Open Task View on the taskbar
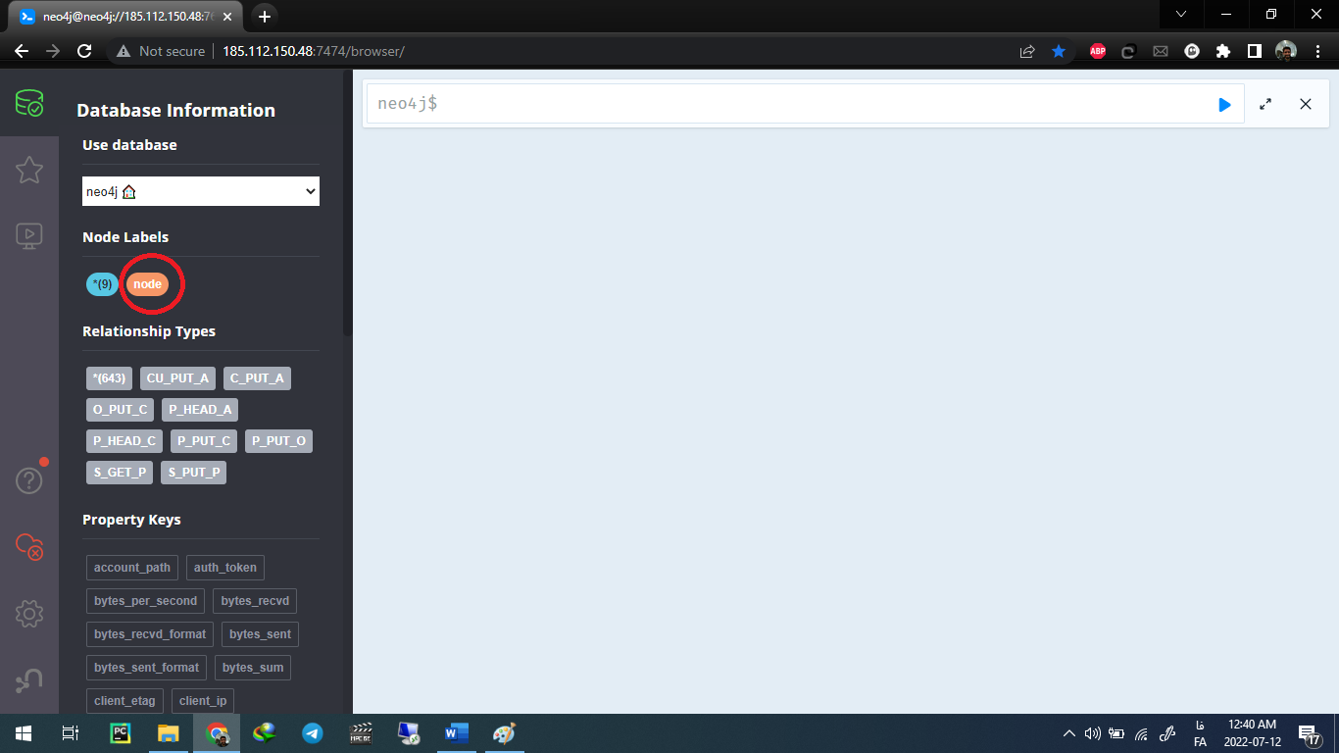1339x753 pixels. pyautogui.click(x=71, y=733)
